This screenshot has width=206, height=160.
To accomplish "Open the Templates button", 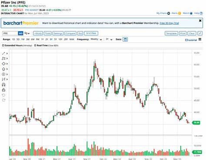I will [x=171, y=33].
